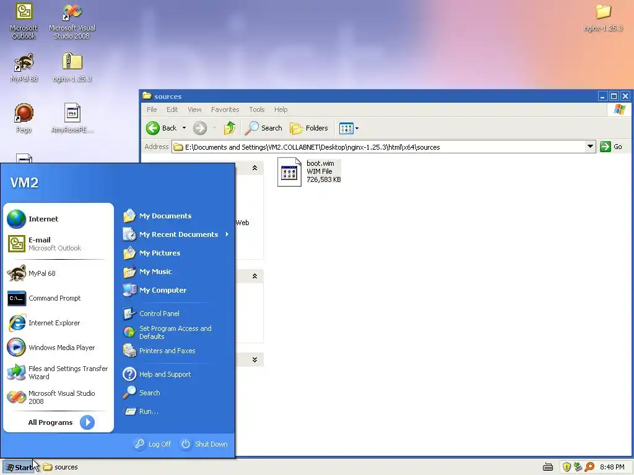Open Microsoft Visual Studio 2008 desktop icon
Image resolution: width=634 pixels, height=475 pixels.
(72, 21)
